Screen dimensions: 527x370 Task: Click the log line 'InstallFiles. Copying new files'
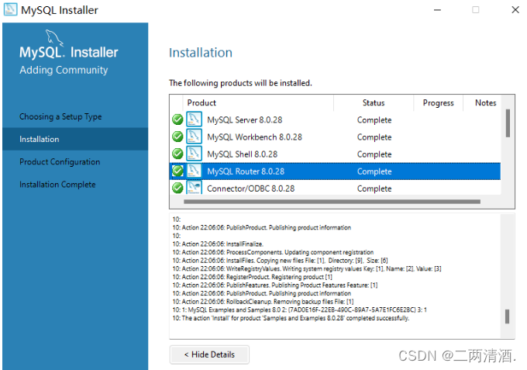pyautogui.click(x=280, y=261)
